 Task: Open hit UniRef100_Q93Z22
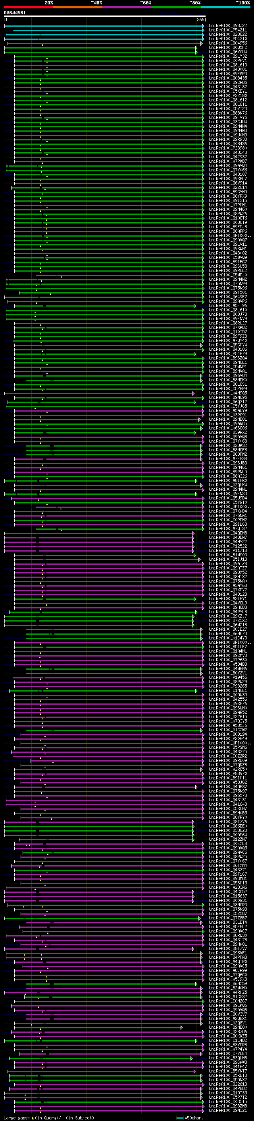click(228, 26)
